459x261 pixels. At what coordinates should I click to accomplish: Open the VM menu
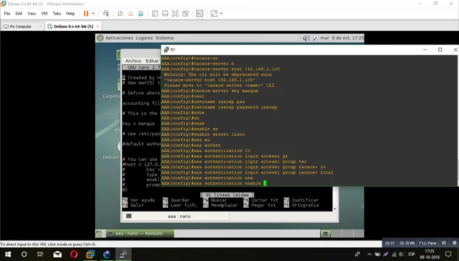(x=44, y=13)
